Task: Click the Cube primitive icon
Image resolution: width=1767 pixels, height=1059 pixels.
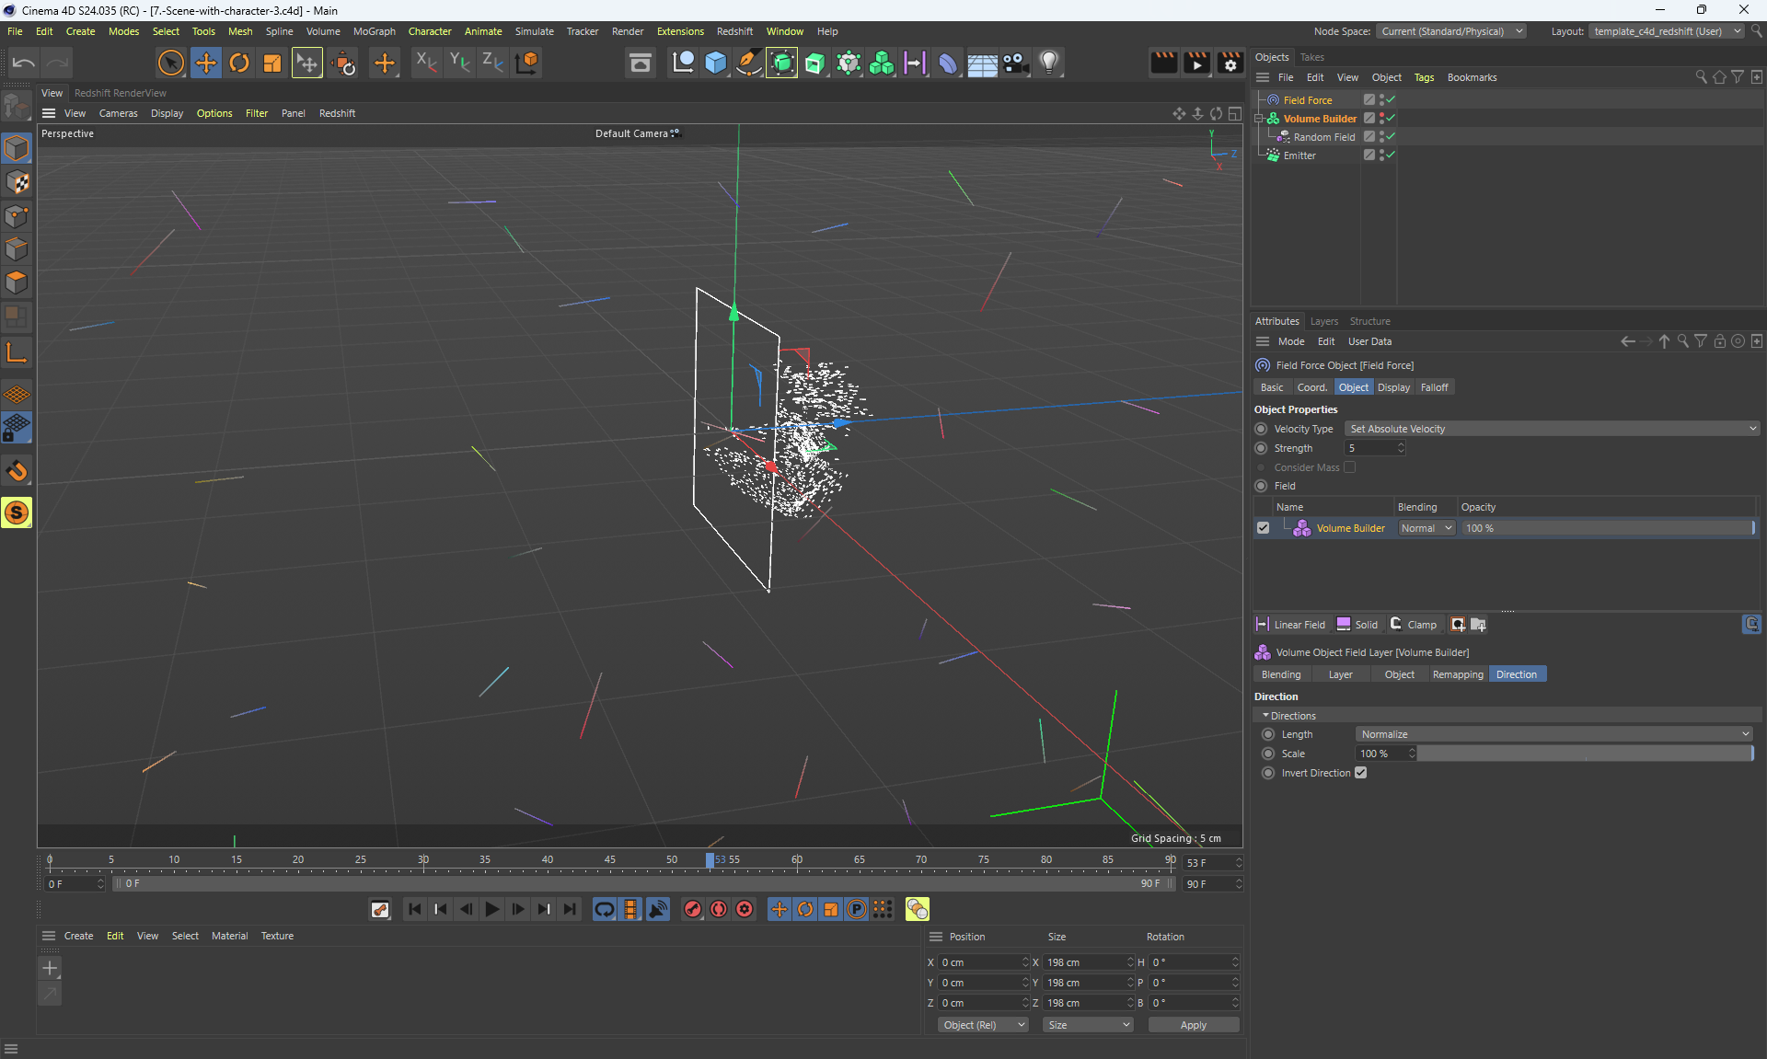Action: click(x=716, y=63)
